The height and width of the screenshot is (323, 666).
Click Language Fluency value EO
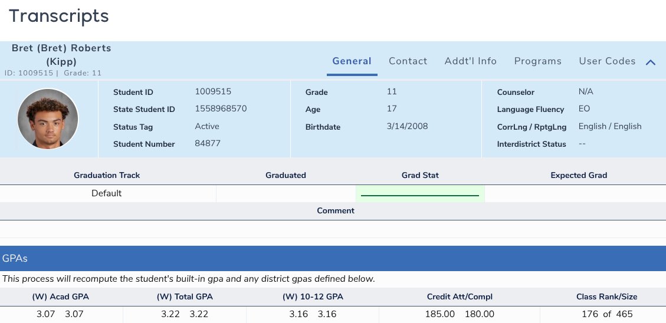[x=584, y=108]
